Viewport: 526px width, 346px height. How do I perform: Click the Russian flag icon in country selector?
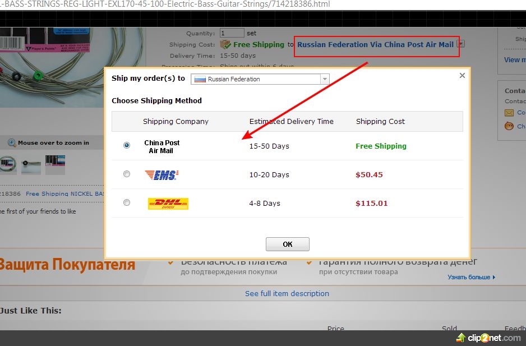(x=200, y=80)
